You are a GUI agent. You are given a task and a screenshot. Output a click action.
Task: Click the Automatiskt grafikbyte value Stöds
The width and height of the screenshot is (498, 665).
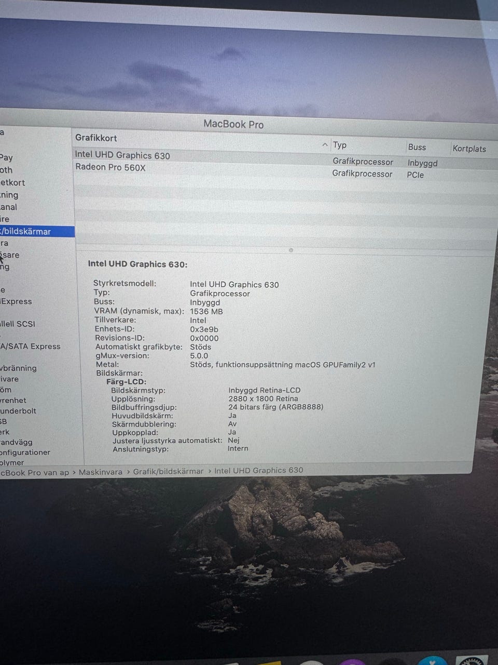[201, 347]
